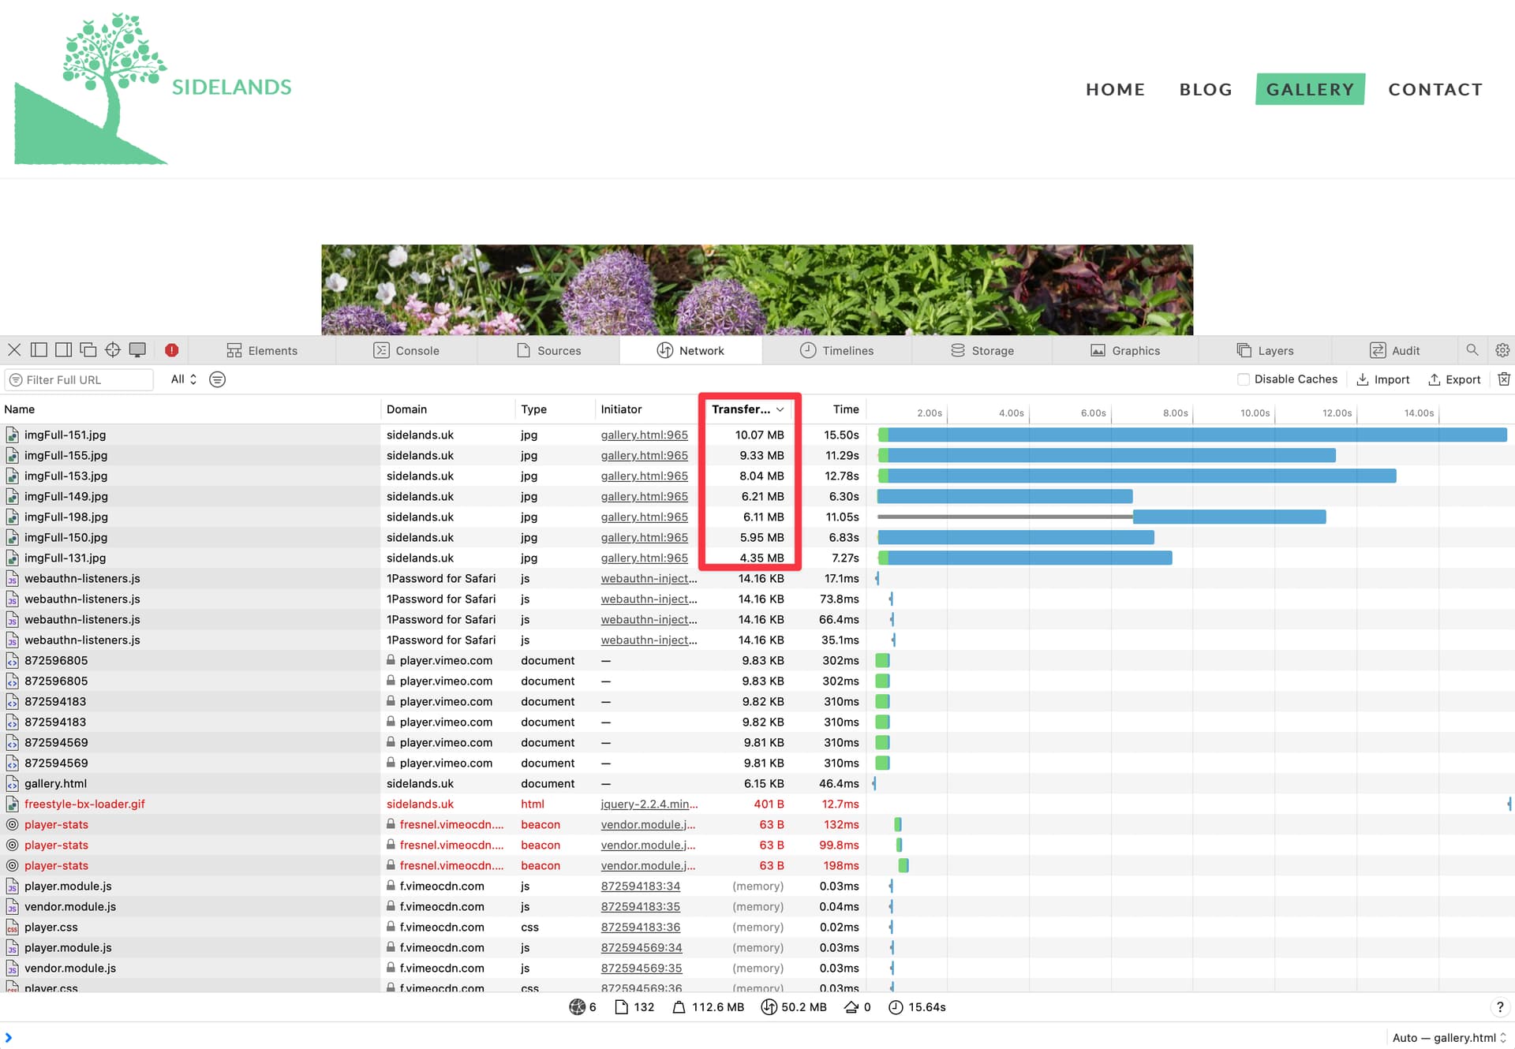Click the imgFull-151.jpg blue waterfall bar
The image size is (1515, 1049).
click(1197, 435)
